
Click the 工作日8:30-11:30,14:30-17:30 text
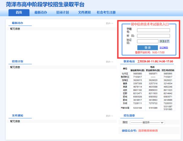[155, 61]
